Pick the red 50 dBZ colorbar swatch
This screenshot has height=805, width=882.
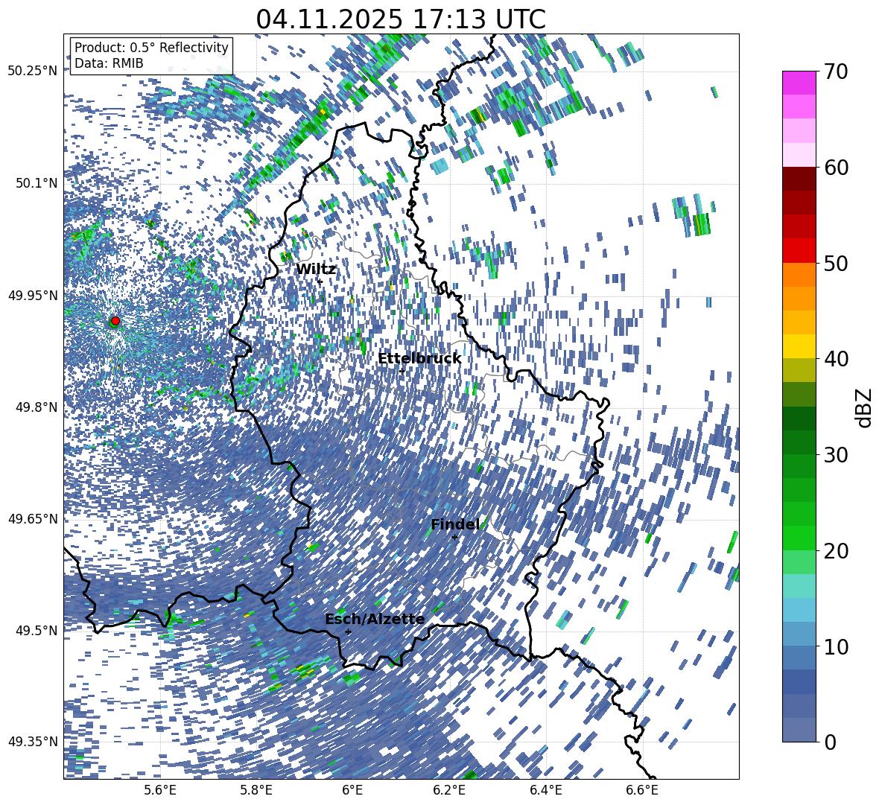799,251
